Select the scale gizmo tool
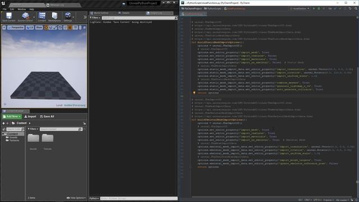This screenshot has height=202, width=359. 55,27
